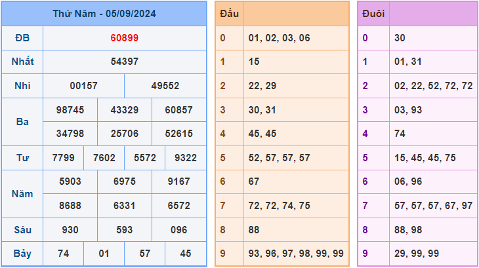The height and width of the screenshot is (268, 479).
Task: Select seventh prize number 74
Action: point(63,254)
